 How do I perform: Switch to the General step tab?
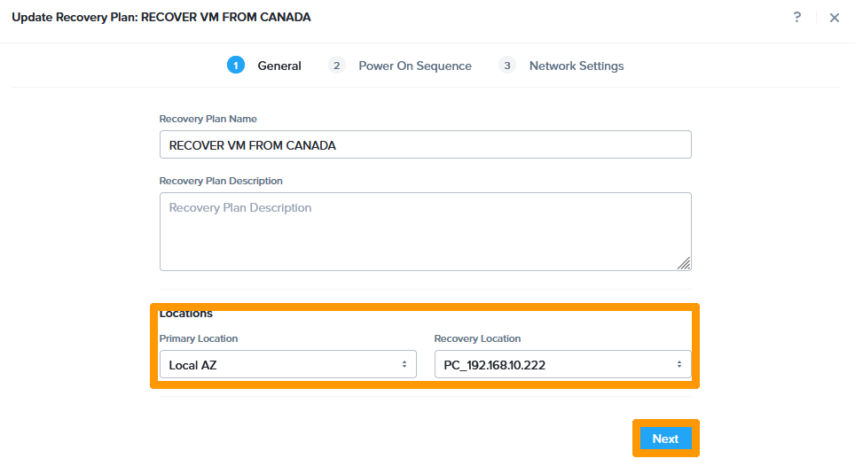click(279, 66)
